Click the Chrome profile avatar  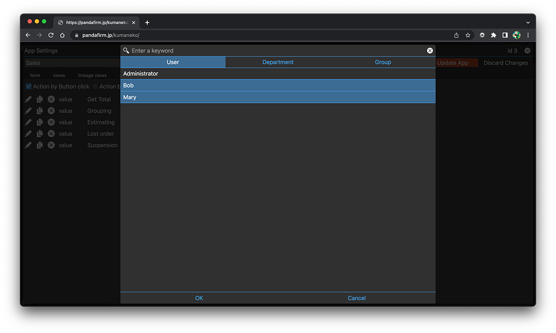pyautogui.click(x=516, y=35)
